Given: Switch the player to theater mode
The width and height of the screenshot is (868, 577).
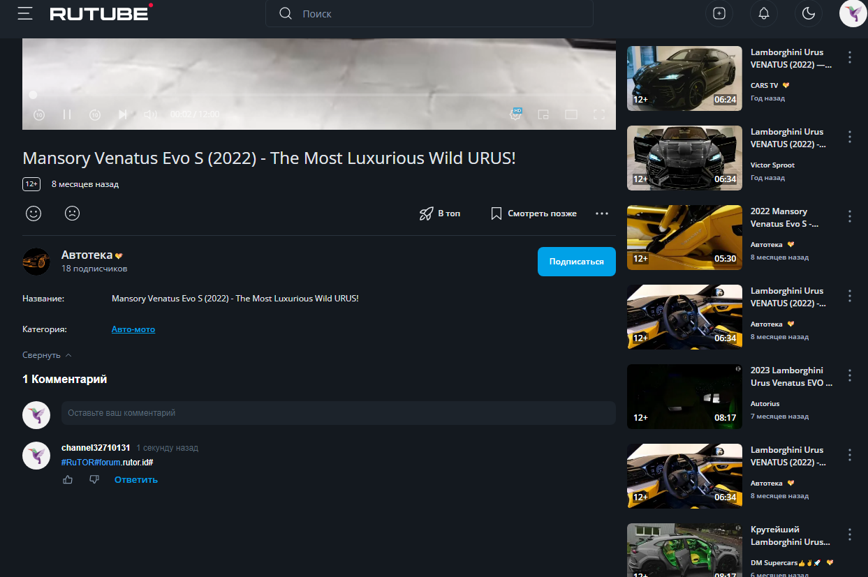Looking at the screenshot, I should click(571, 114).
